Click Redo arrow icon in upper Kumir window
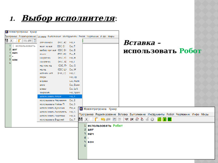Viewport: 218px width, 163px height. [30, 41]
